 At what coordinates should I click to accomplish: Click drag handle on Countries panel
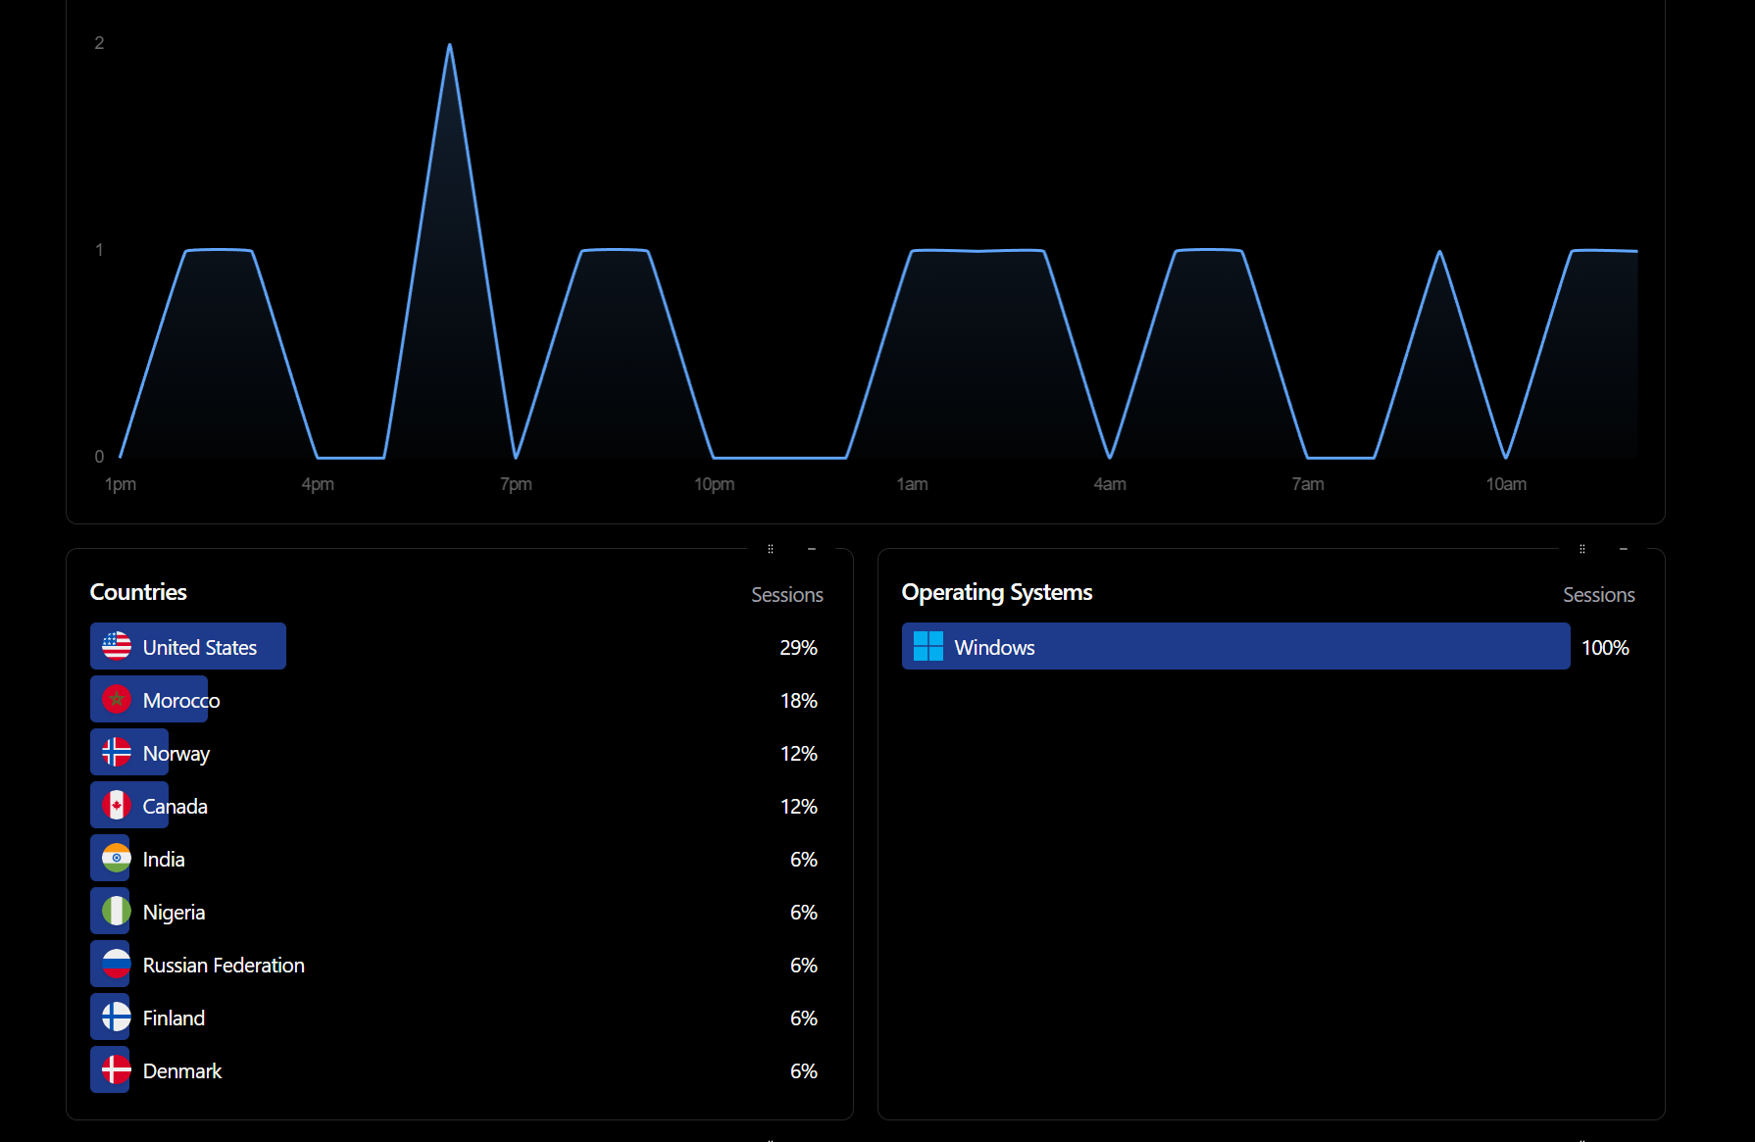771,549
